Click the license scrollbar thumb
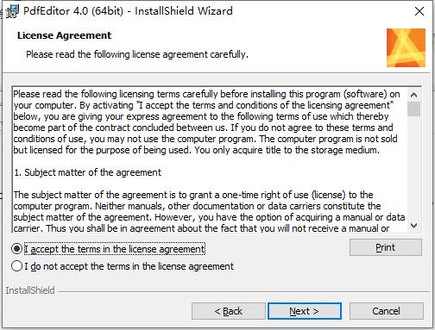Image resolution: width=435 pixels, height=330 pixels. [413, 109]
